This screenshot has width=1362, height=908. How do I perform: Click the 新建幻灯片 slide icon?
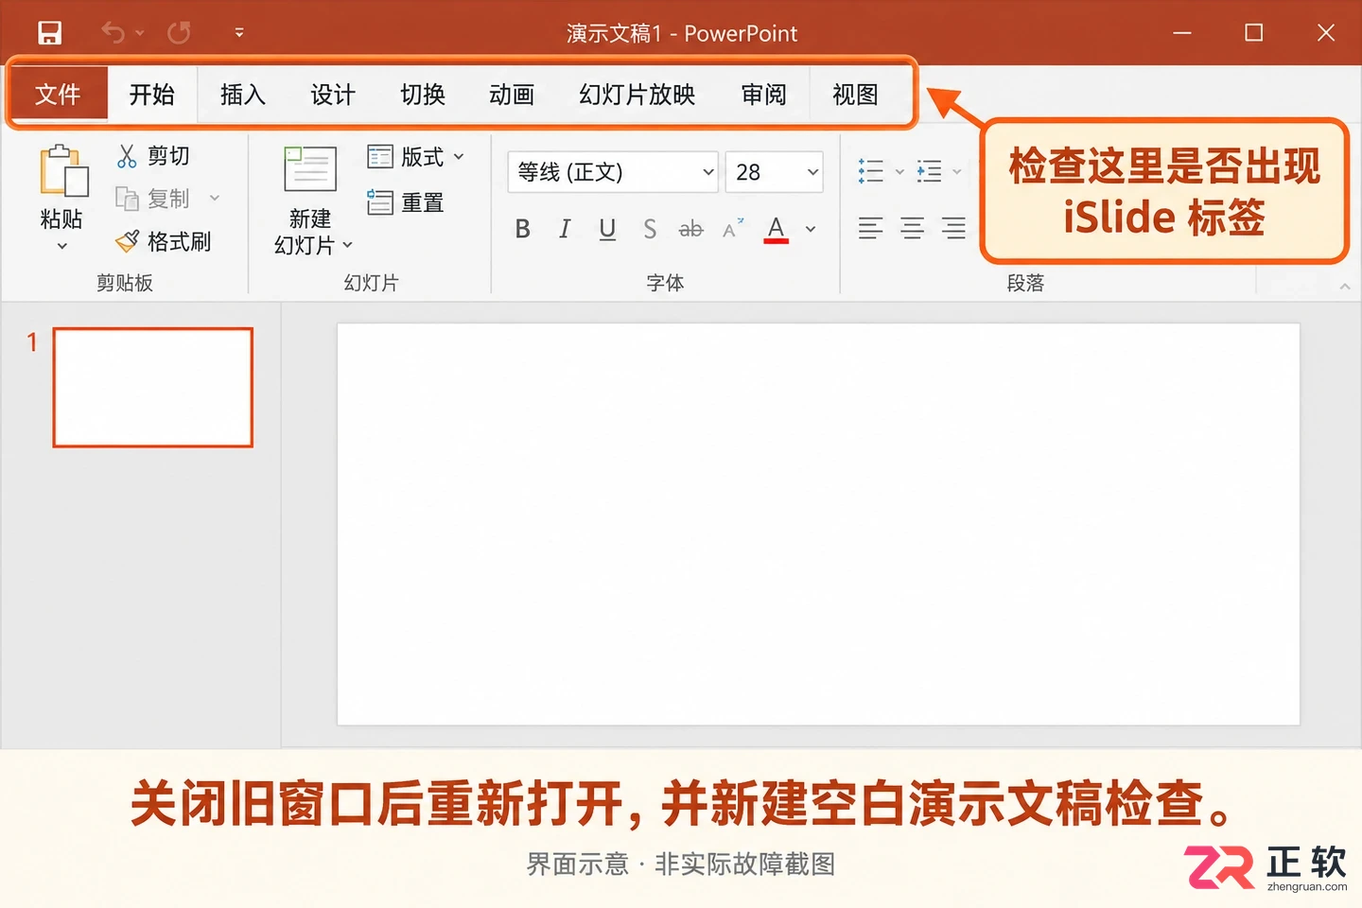pos(310,170)
